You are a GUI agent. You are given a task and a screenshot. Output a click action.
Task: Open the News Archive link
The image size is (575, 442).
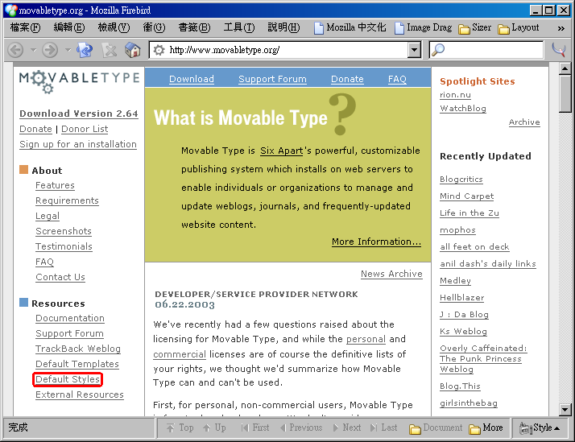(391, 274)
